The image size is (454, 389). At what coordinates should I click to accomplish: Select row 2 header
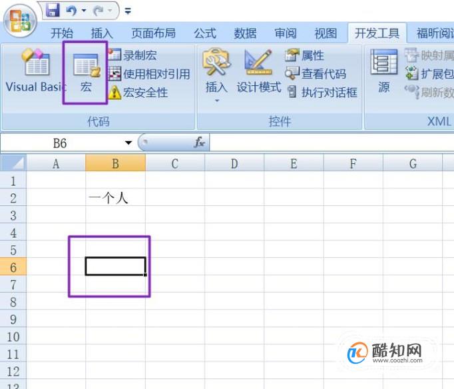[x=13, y=198]
